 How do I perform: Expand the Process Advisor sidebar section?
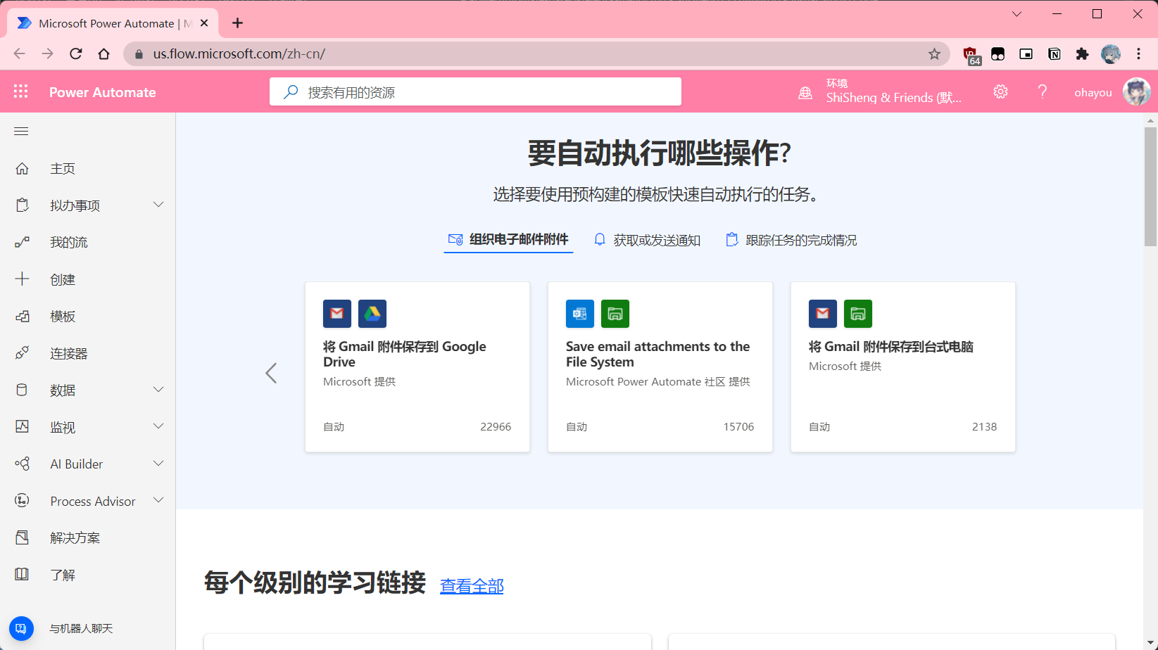click(158, 500)
